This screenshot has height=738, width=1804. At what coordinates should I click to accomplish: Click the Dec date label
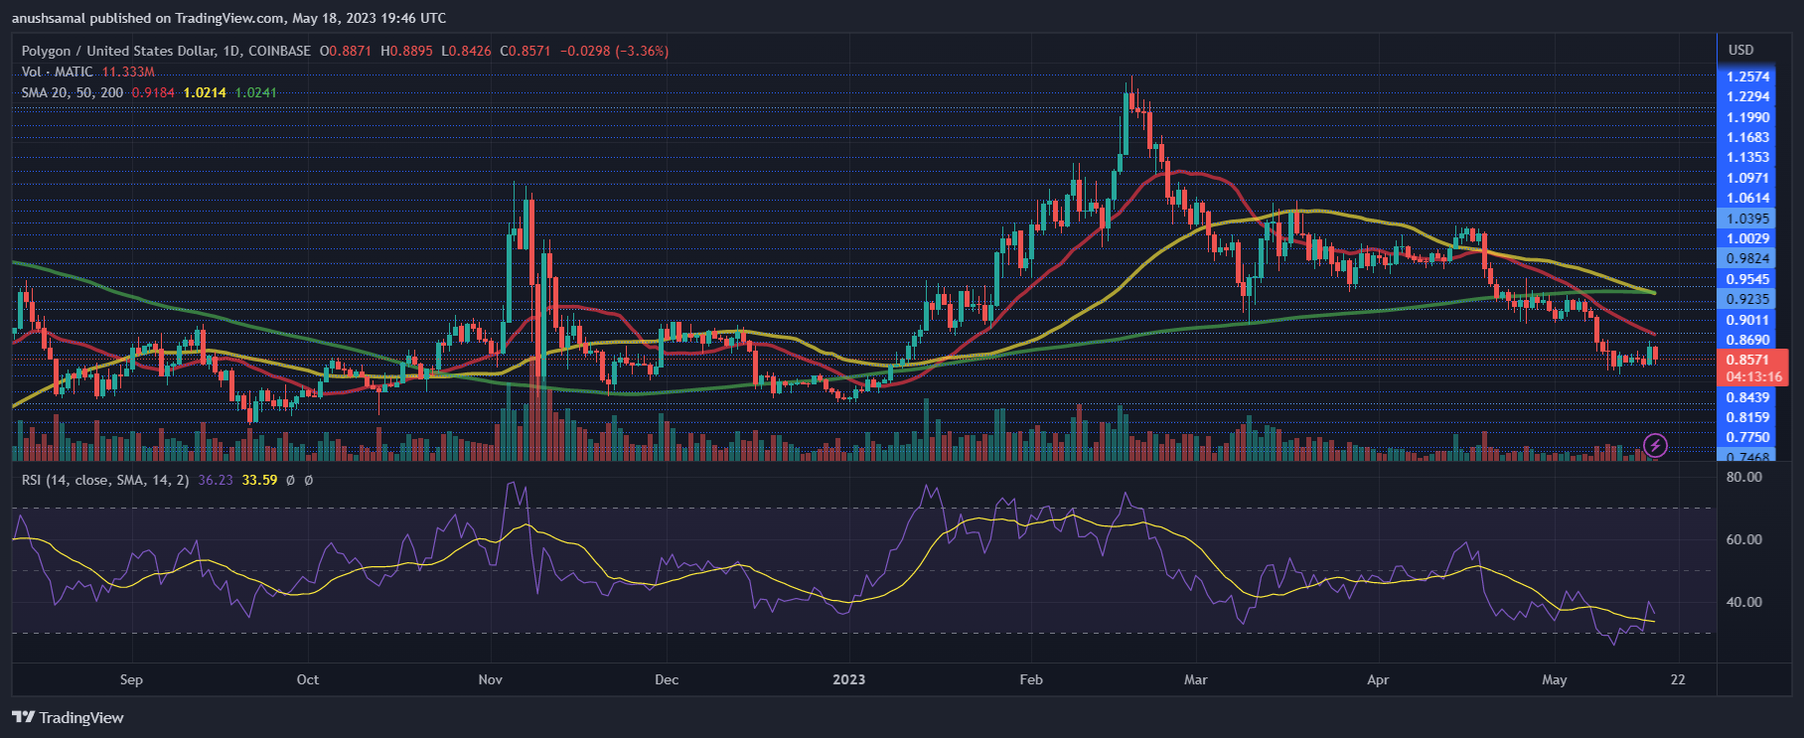pyautogui.click(x=667, y=679)
